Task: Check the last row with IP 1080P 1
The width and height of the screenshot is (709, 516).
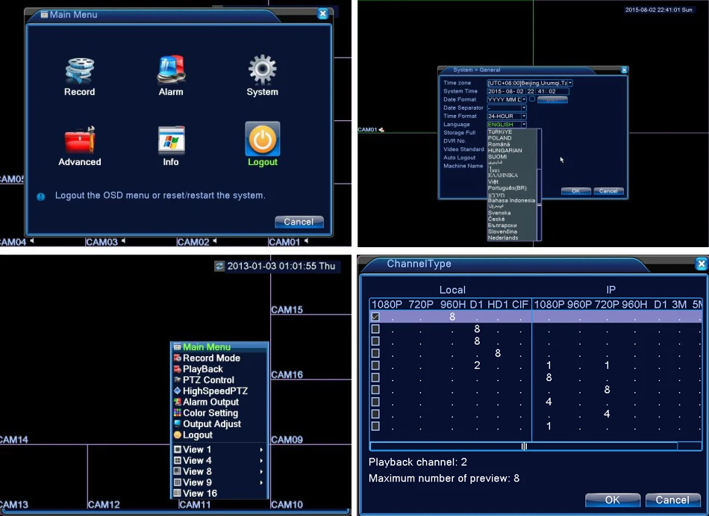Action: 375,426
